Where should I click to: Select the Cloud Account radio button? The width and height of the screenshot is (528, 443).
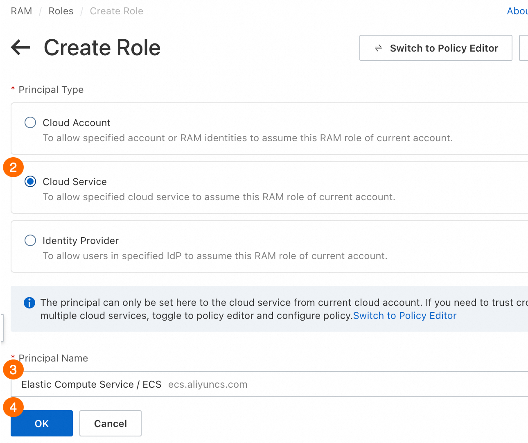[x=30, y=122]
